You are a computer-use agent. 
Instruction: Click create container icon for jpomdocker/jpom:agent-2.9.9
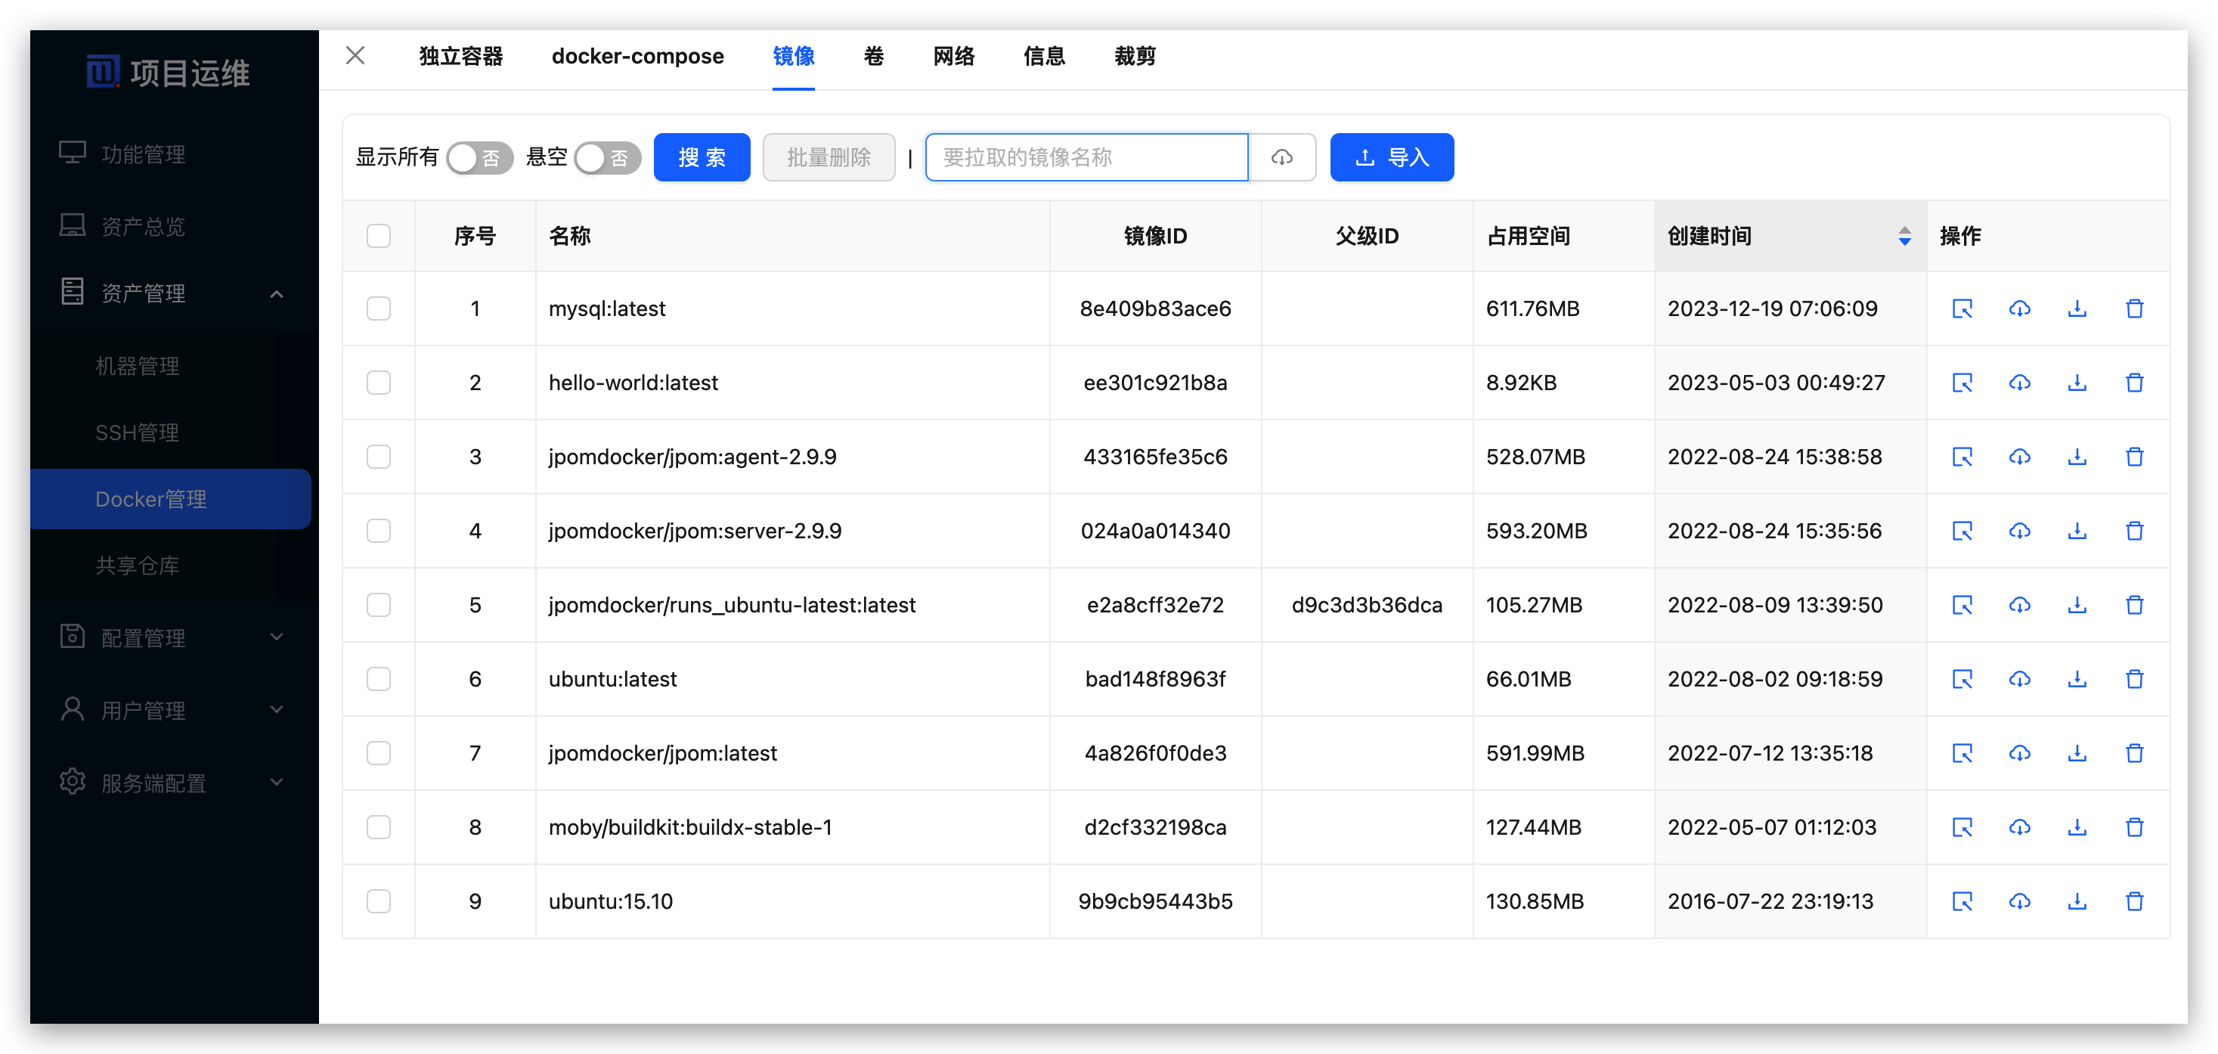coord(1962,457)
